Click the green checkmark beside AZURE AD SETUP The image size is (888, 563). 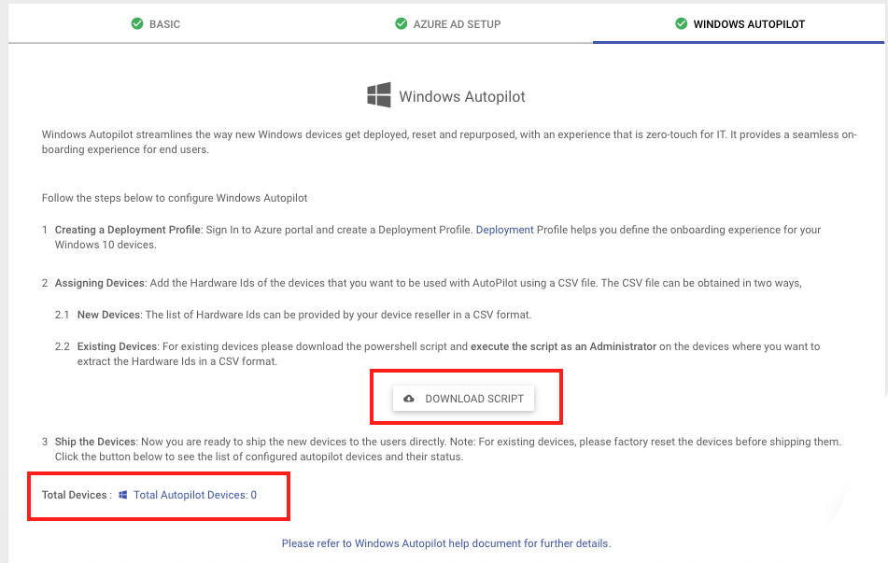point(401,23)
